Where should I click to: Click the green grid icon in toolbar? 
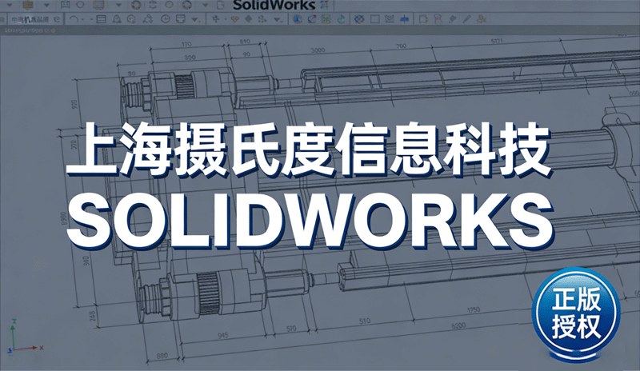[x=326, y=19]
